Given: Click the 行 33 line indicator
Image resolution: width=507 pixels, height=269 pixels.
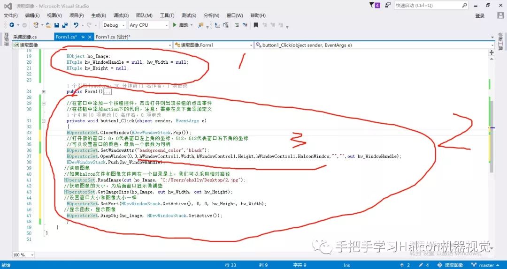Looking at the screenshot, I should (230, 265).
